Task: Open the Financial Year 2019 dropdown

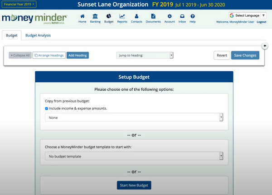Action: pyautogui.click(x=19, y=5)
